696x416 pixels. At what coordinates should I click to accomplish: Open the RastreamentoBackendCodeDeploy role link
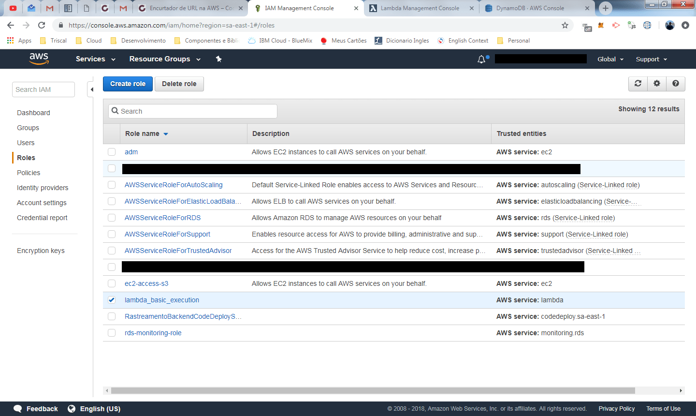pos(183,316)
